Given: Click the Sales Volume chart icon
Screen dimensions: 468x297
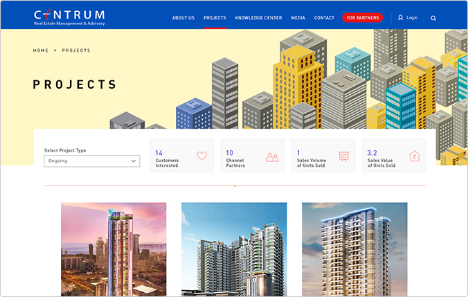Looking at the screenshot, I should [x=344, y=156].
